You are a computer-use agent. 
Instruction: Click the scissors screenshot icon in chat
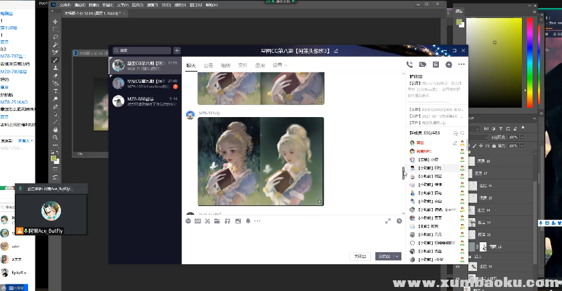coord(207,221)
